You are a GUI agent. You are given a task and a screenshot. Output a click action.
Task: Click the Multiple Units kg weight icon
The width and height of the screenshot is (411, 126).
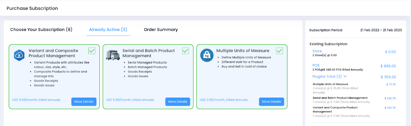(x=207, y=55)
